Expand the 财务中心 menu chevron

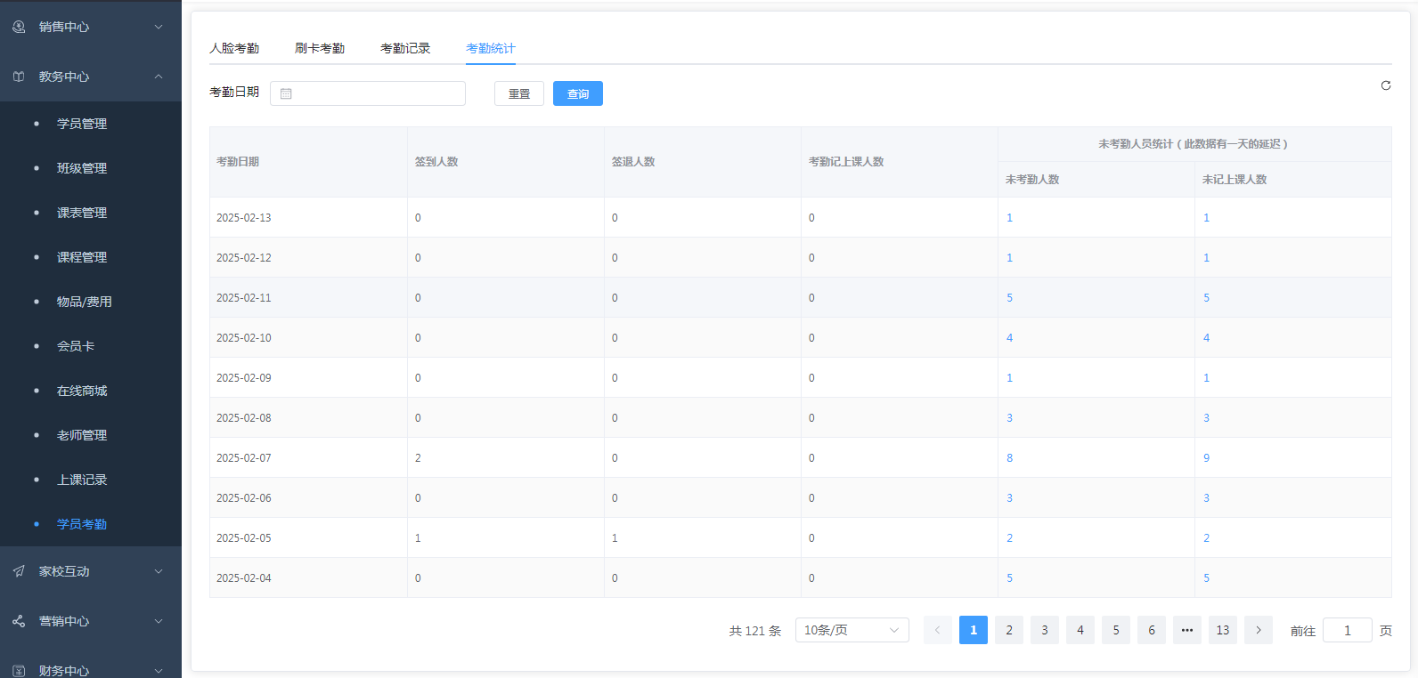(x=159, y=671)
